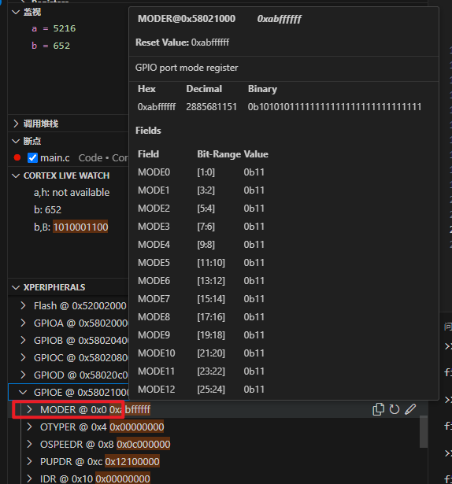Click GPIO port mode register description
This screenshot has height=484, width=452.
pyautogui.click(x=187, y=68)
